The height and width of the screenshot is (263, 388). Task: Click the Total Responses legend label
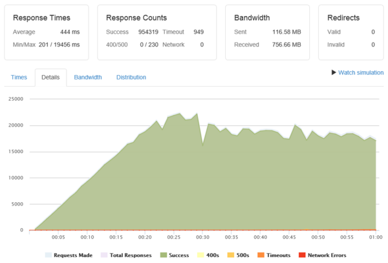(131, 255)
